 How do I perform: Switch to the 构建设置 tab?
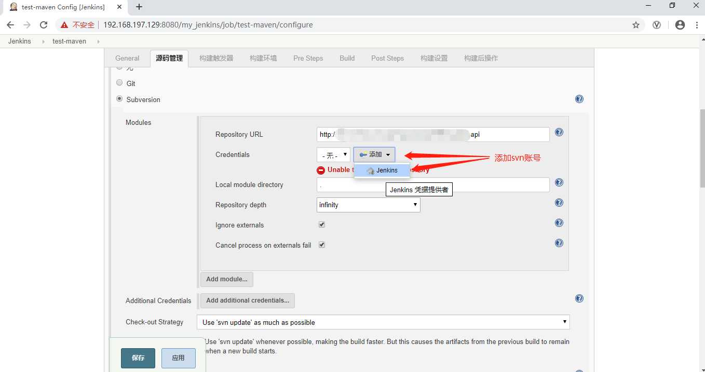tap(434, 58)
